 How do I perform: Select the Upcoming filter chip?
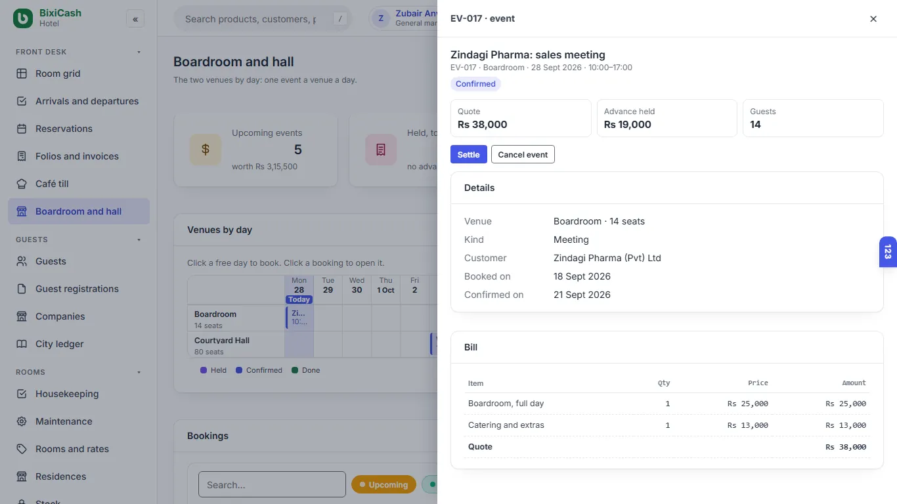coord(383,485)
